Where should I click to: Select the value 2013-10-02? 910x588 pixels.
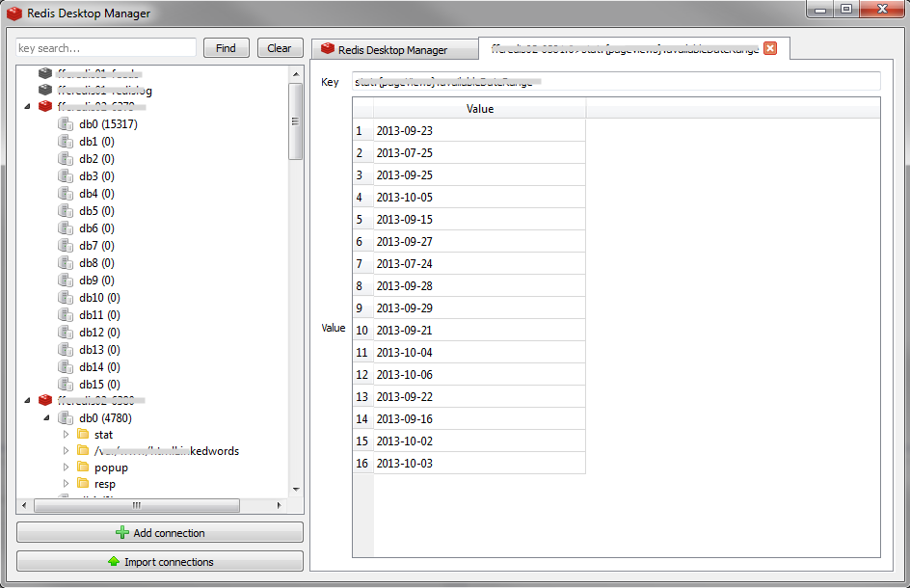(479, 441)
